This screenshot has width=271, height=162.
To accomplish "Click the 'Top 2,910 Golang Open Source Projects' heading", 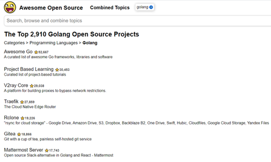I will pyautogui.click(x=72, y=34).
